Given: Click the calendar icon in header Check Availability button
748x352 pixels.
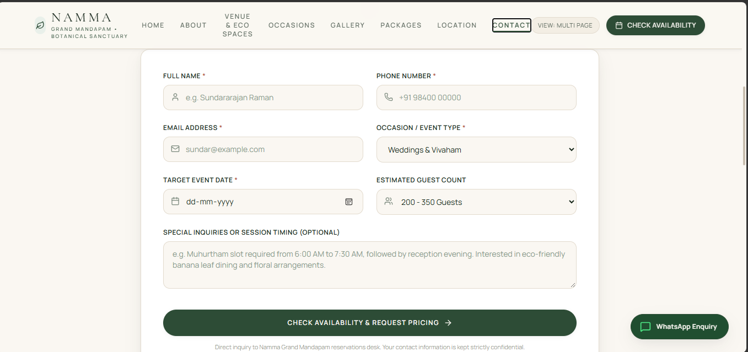Looking at the screenshot, I should (x=619, y=25).
